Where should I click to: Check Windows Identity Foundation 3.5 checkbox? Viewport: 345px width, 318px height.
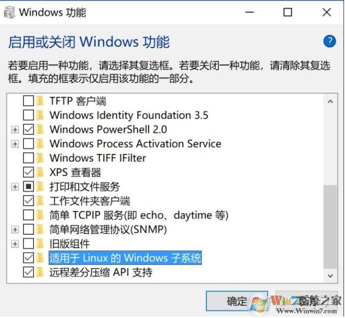click(x=29, y=116)
